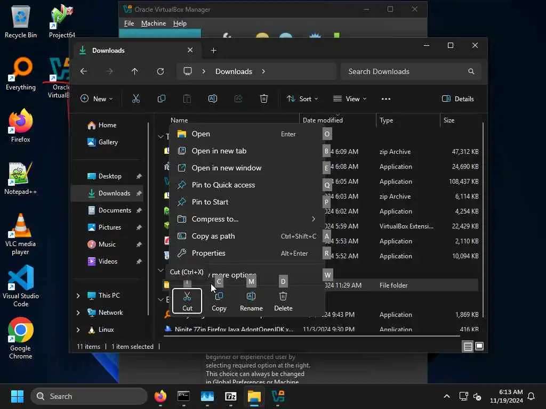Go to Gallery in navigation pane
546x409 pixels.
click(107, 142)
